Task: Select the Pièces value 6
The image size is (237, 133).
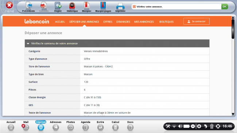Action: click(x=85, y=90)
